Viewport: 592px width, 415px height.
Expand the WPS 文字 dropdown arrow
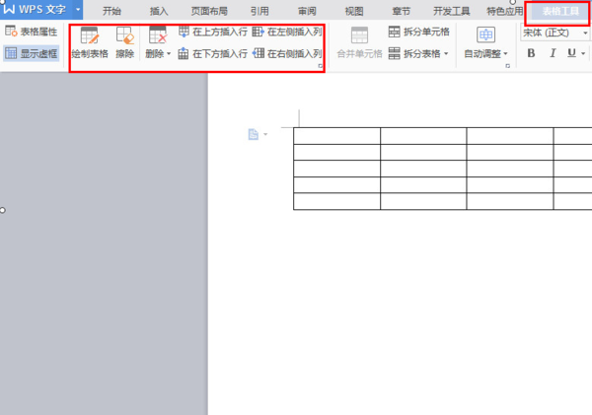[78, 10]
